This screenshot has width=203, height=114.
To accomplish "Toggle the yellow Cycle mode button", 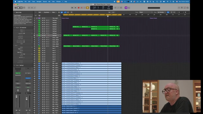I will [x=88, y=8].
